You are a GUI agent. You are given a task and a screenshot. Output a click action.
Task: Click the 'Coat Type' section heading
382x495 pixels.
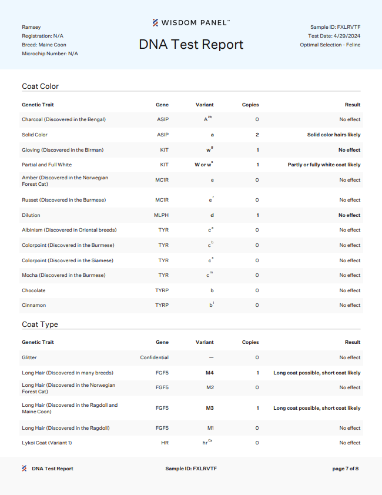click(40, 324)
